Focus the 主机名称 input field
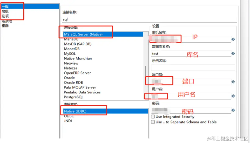Screen dimensions: 250x143 [x=191, y=39]
